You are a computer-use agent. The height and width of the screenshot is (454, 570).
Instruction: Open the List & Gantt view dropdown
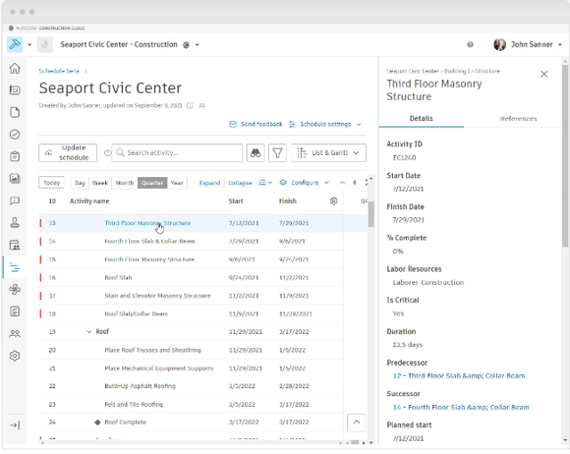click(329, 153)
